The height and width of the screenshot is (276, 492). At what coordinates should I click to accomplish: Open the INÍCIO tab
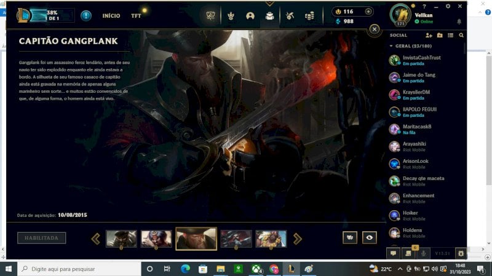tap(111, 16)
